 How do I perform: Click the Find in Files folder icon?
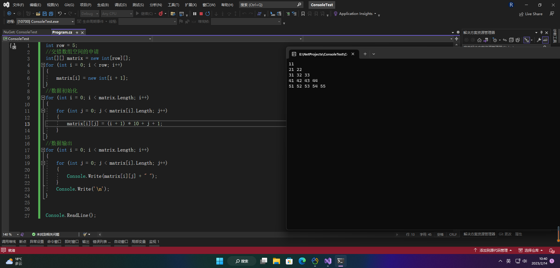(173, 13)
